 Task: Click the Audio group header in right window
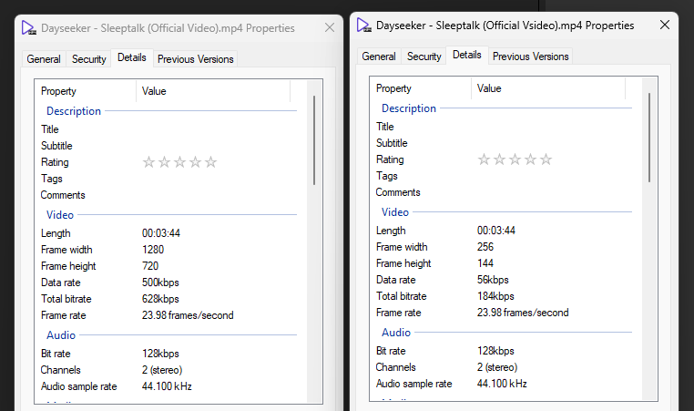pyautogui.click(x=396, y=333)
